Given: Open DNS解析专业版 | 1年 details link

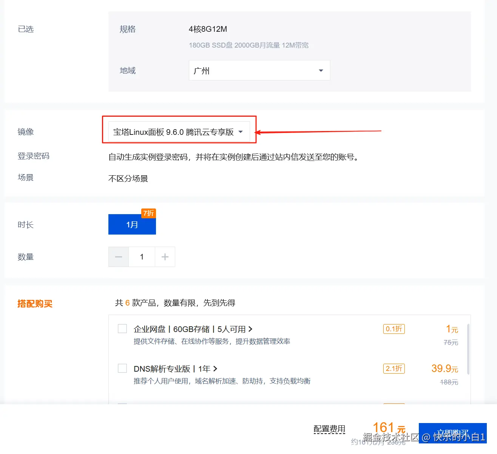Looking at the screenshot, I should tap(176, 369).
